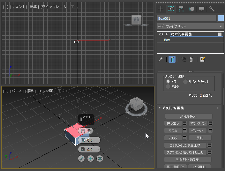Viewport: 225px width, 171px height.
Task: Click the Pin Stack icon
Action: pyautogui.click(x=161, y=59)
